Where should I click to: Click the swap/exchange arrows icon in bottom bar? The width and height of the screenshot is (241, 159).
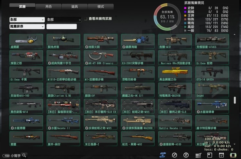(163, 155)
